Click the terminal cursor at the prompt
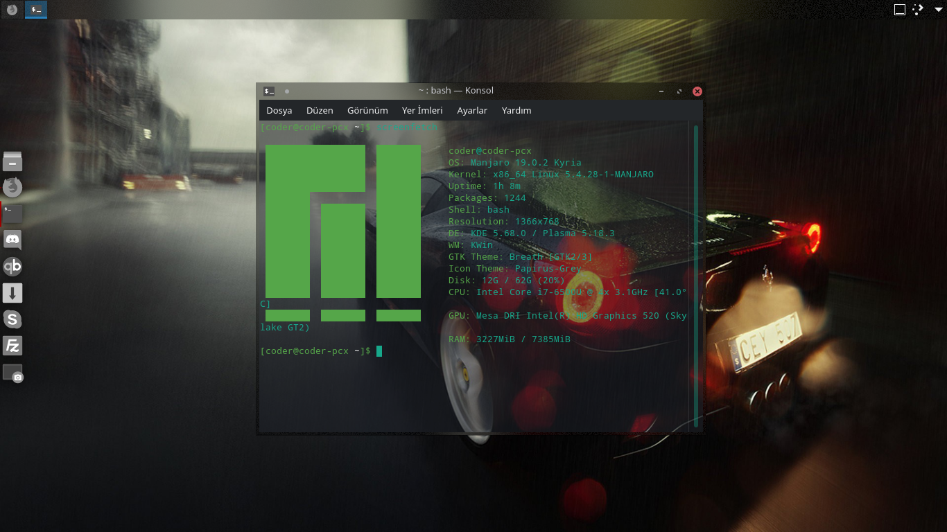Viewport: 947px width, 532px height. pos(379,351)
